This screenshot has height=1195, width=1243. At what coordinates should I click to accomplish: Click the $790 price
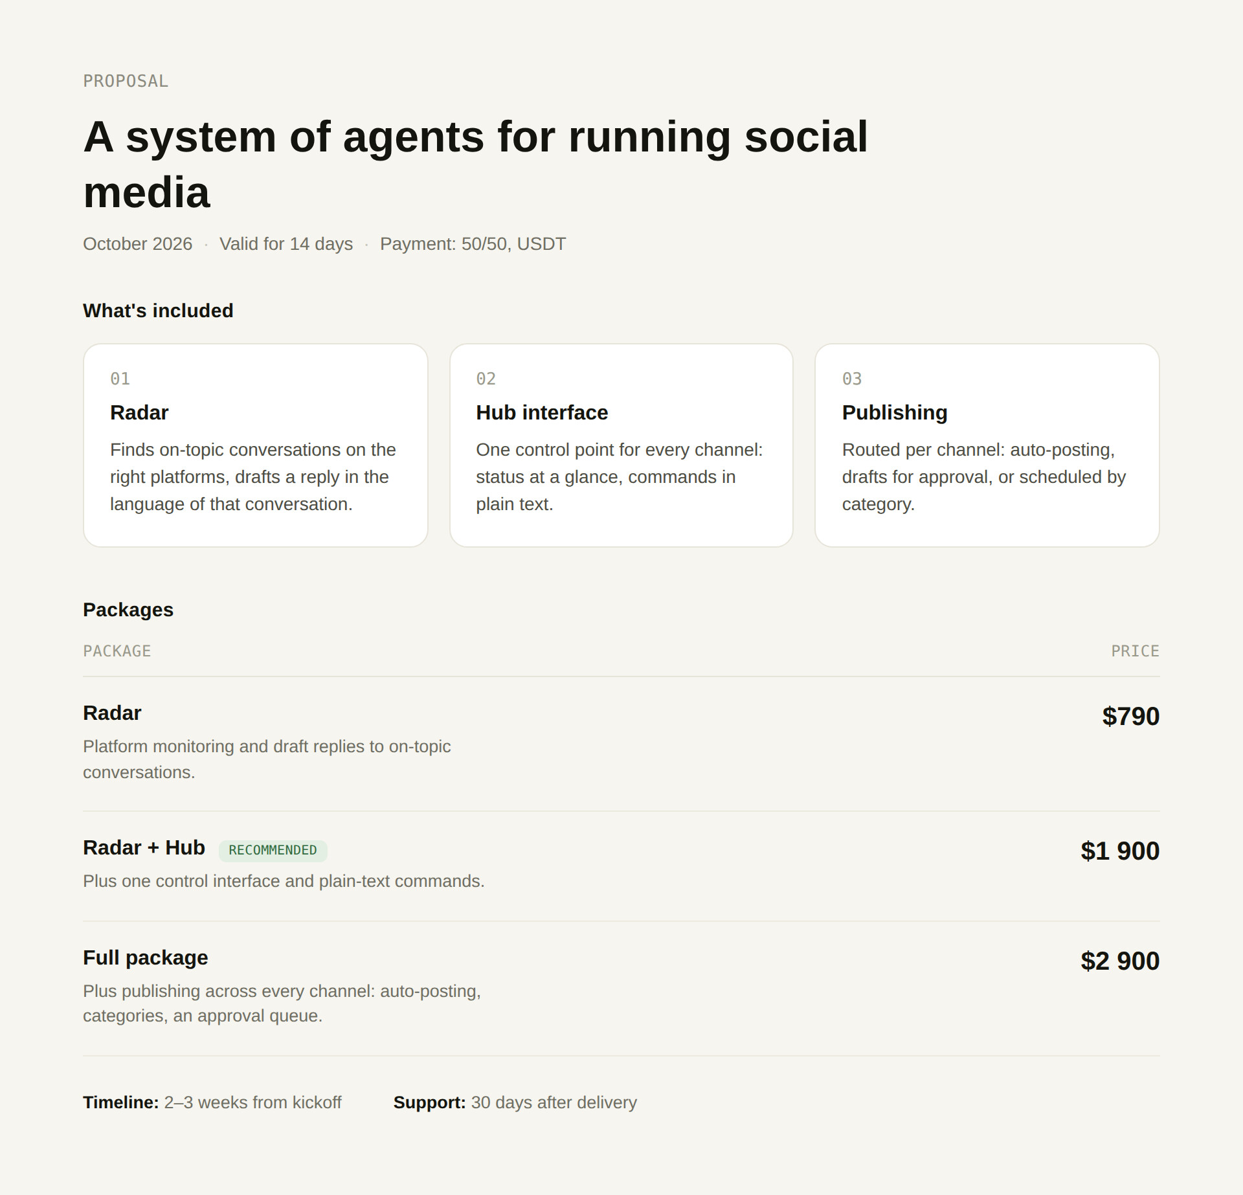pos(1131,717)
